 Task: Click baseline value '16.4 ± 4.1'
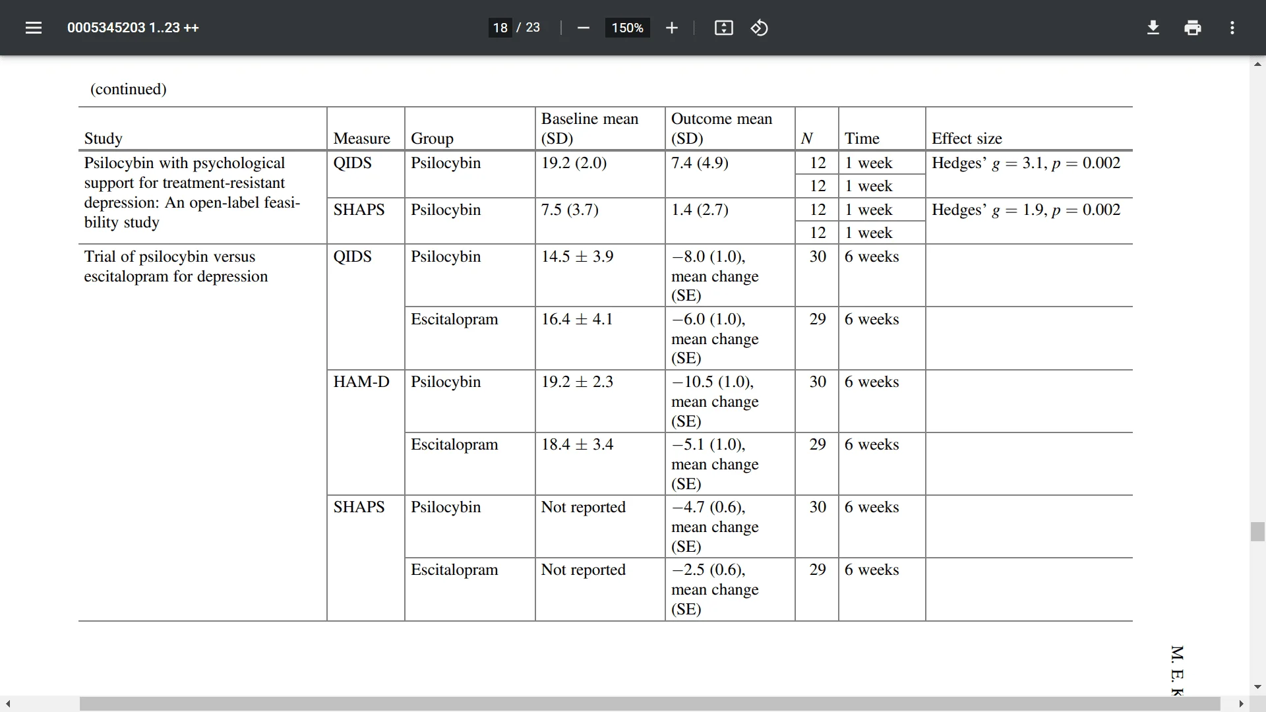click(577, 319)
